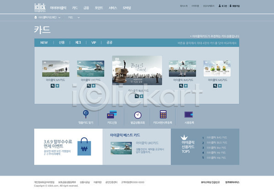Image resolution: width=274 pixels, height=192 pixels.
Task: Open the magnifier 맞춤카드 찾기 icon
Action: pos(85,114)
